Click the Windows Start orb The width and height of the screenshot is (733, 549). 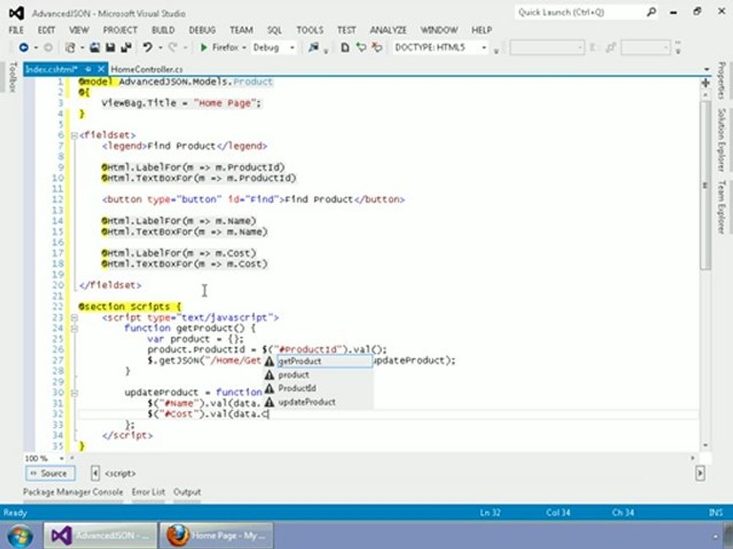click(20, 536)
